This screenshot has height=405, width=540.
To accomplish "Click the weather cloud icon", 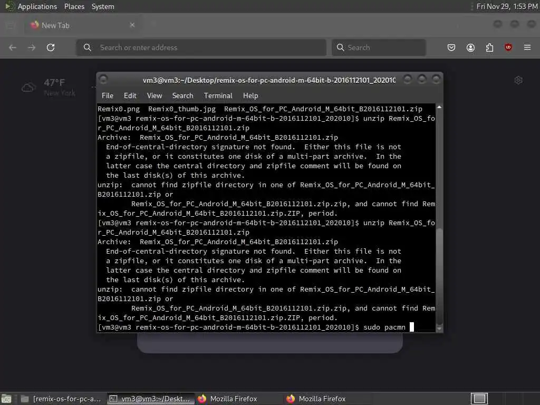I will coord(28,88).
